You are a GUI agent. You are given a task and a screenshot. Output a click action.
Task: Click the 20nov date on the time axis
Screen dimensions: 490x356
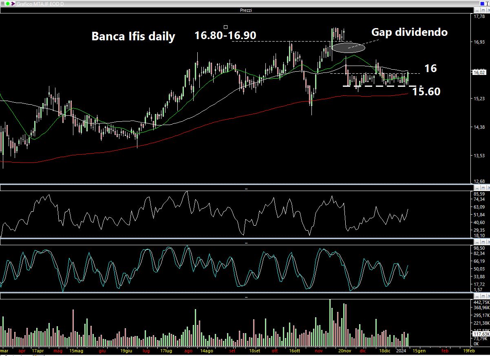click(345, 350)
